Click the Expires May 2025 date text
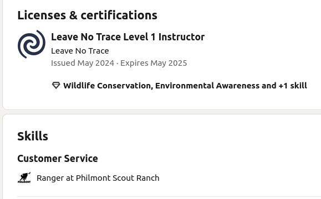321x199 pixels. tap(154, 63)
